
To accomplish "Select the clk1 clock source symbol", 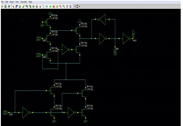I will [38, 38].
